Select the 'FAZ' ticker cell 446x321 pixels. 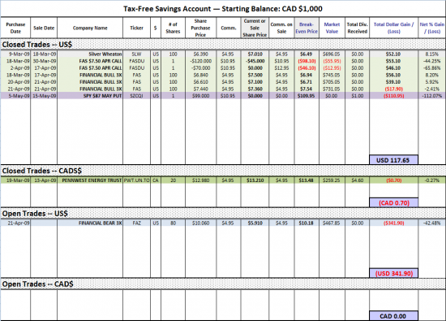pos(136,223)
